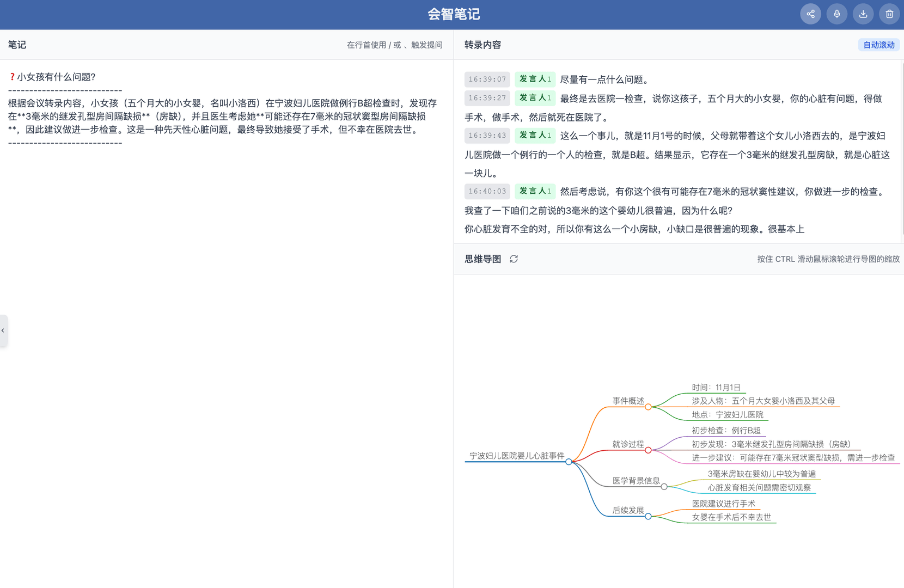Refresh the 思维导图 mind map
The image size is (904, 588).
click(x=514, y=259)
